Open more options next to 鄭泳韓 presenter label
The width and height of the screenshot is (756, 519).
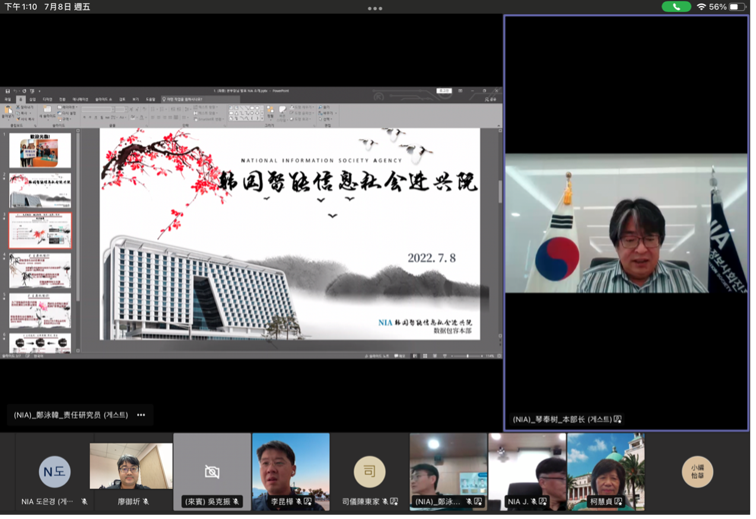coord(141,415)
